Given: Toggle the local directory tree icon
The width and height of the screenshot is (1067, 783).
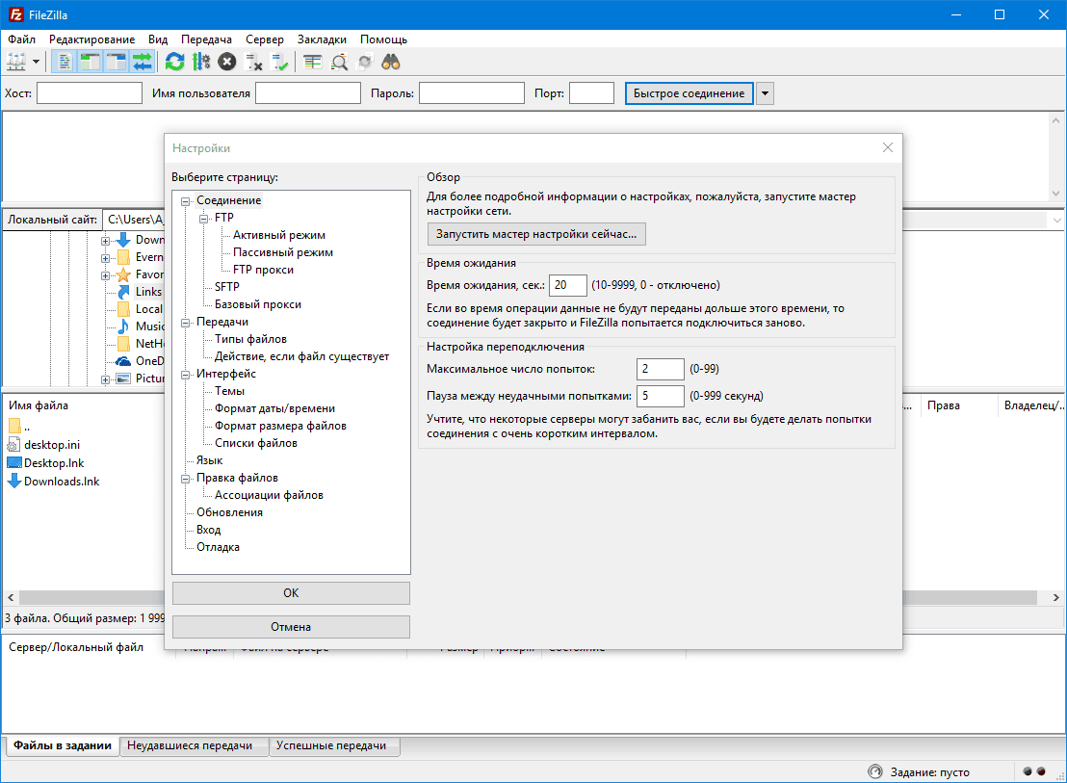Looking at the screenshot, I should click(x=91, y=62).
